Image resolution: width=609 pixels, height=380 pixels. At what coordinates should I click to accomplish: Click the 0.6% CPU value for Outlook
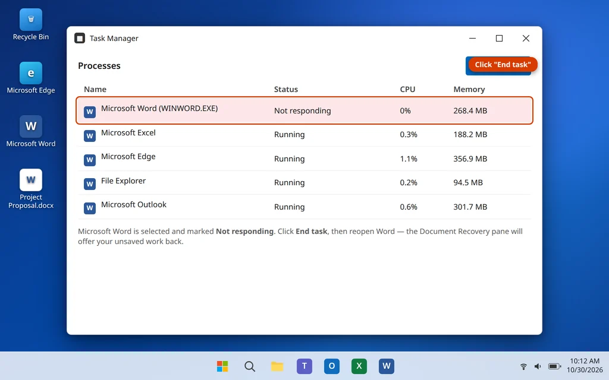pyautogui.click(x=409, y=207)
